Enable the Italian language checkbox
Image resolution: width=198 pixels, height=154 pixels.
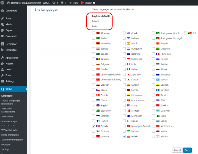(x=124, y=69)
